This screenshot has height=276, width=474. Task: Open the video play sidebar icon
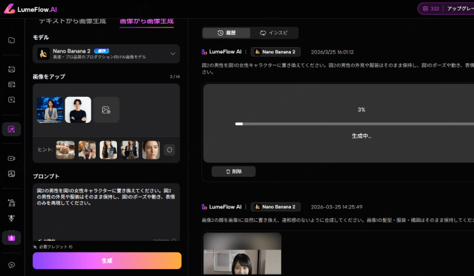11,100
